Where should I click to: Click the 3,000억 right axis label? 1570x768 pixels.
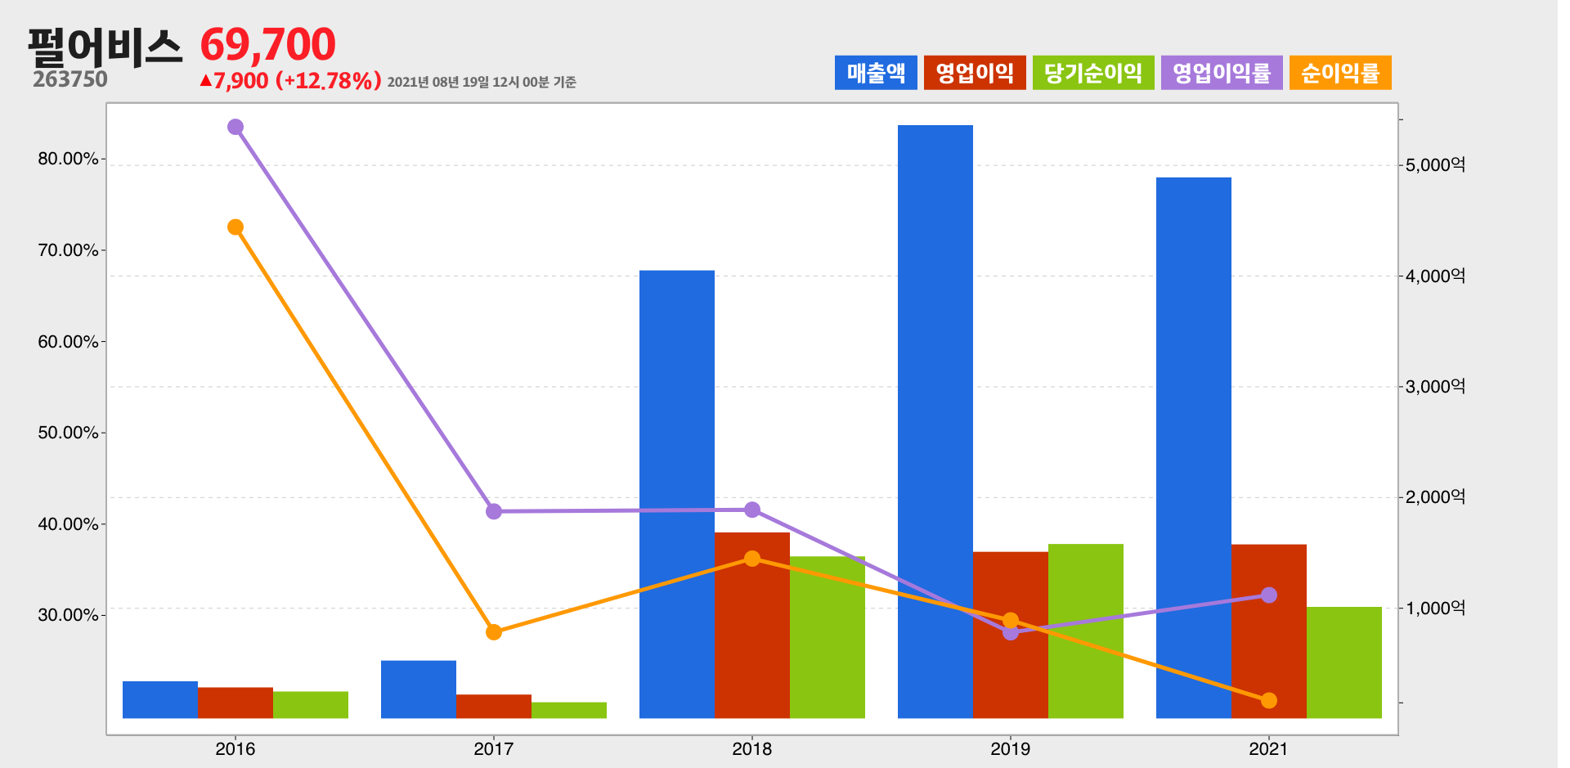pyautogui.click(x=1435, y=386)
